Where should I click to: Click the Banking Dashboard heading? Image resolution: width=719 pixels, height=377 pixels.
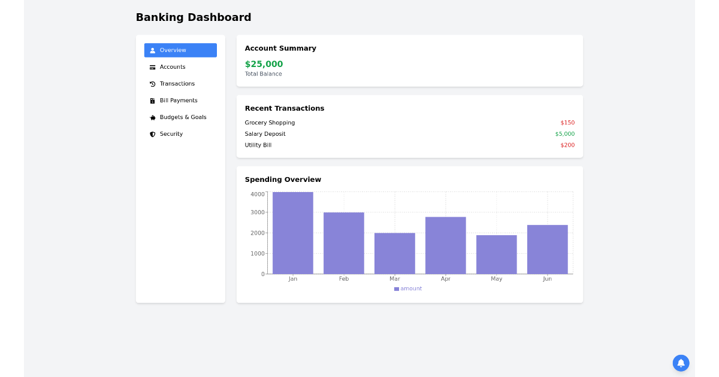[193, 17]
